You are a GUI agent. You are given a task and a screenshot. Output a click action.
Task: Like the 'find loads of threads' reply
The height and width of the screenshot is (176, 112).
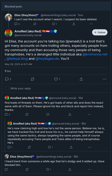(x=48, y=115)
